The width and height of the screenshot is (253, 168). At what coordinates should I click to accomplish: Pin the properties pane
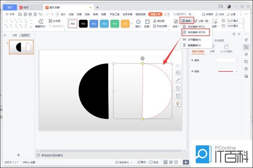tap(234, 34)
